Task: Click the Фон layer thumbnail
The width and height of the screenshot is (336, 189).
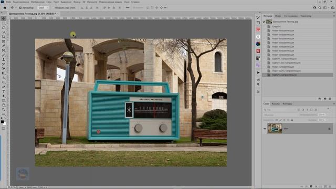Action: (275, 128)
